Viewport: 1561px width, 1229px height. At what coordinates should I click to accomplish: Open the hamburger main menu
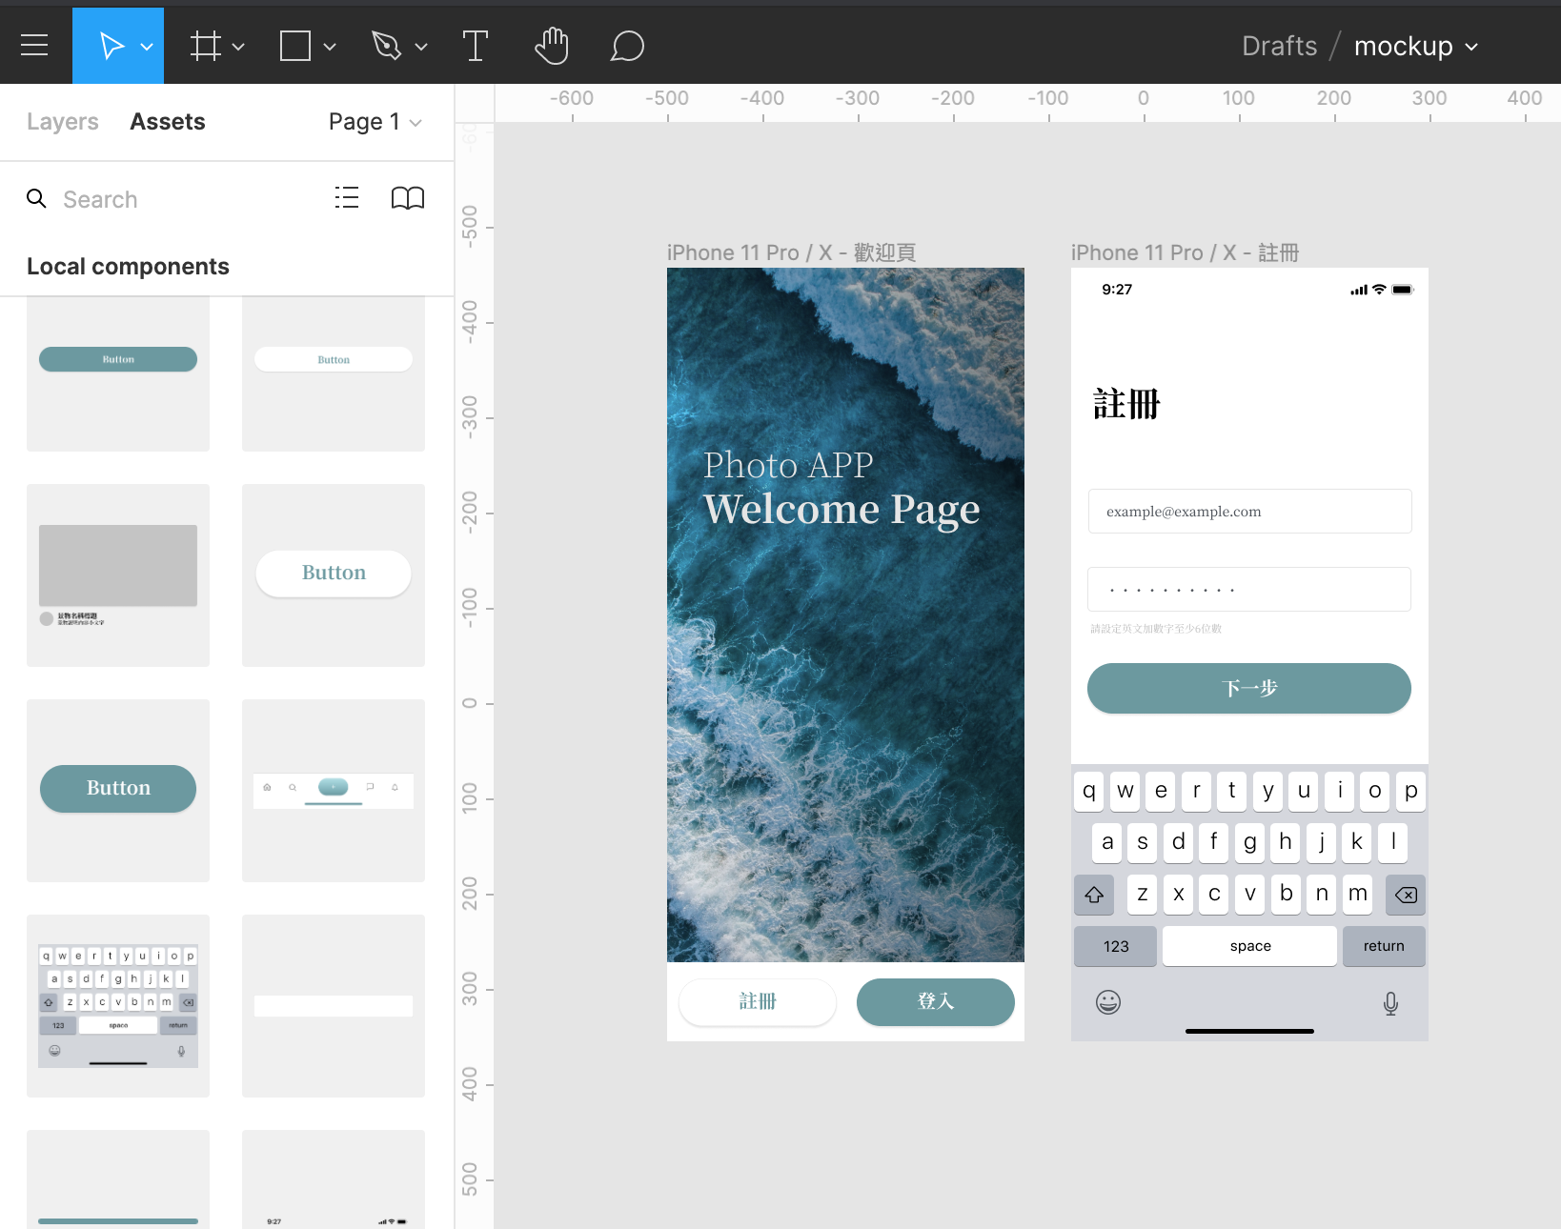click(34, 45)
